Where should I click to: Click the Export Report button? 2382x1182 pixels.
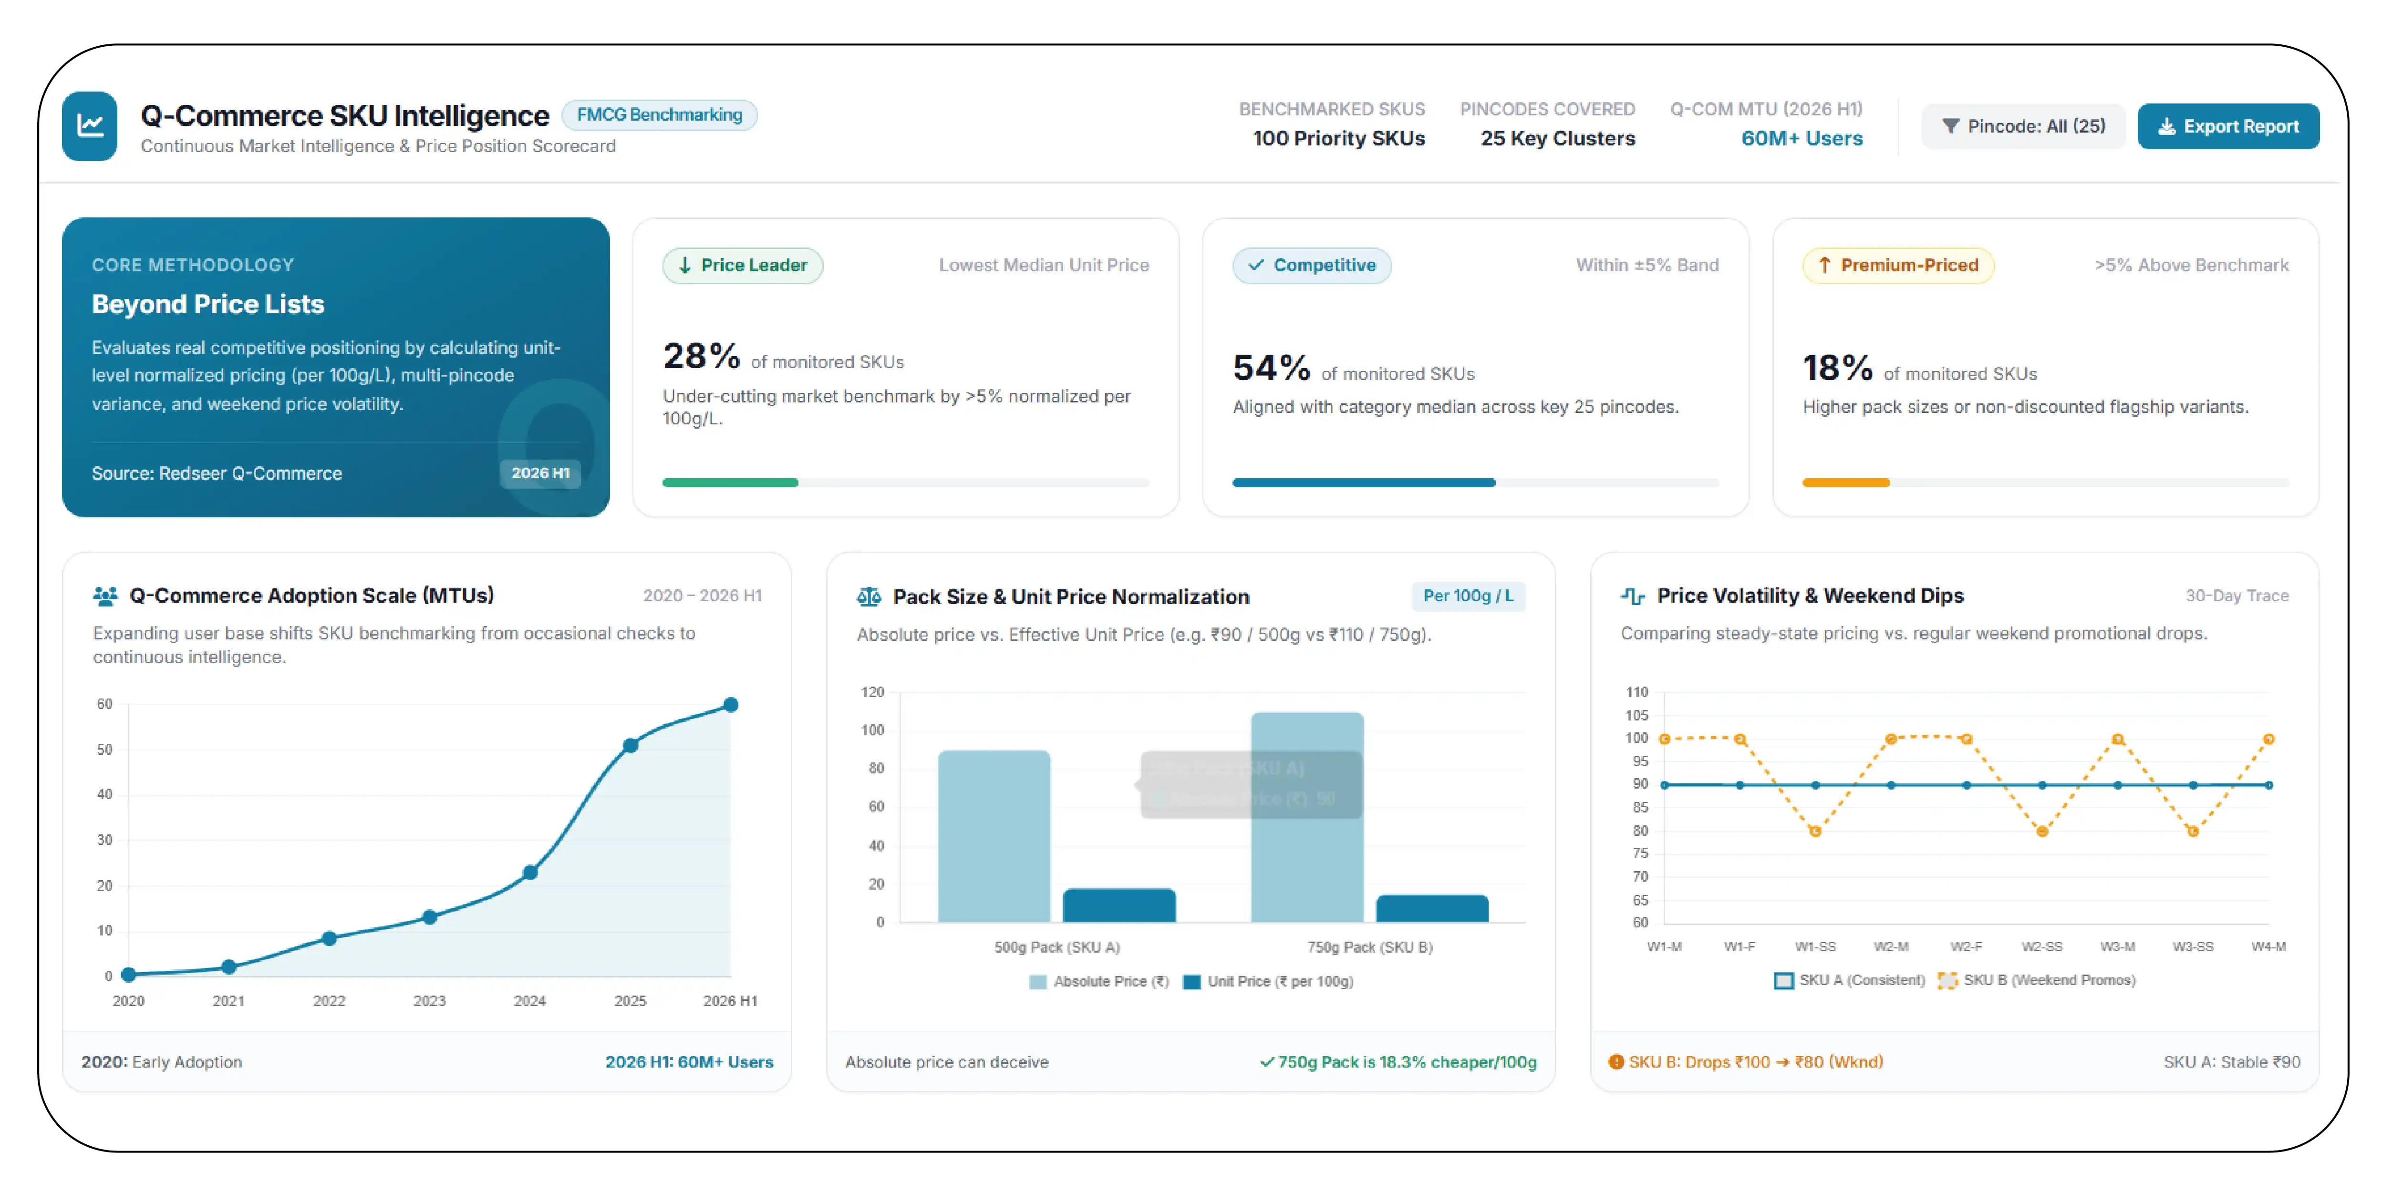[x=2227, y=127]
